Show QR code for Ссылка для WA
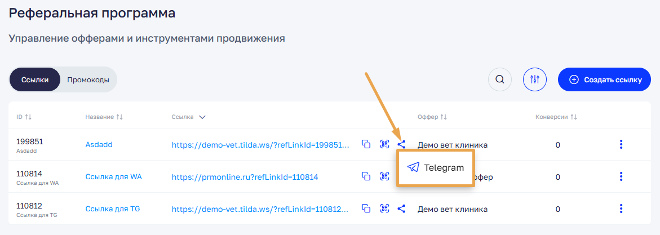 (x=384, y=176)
